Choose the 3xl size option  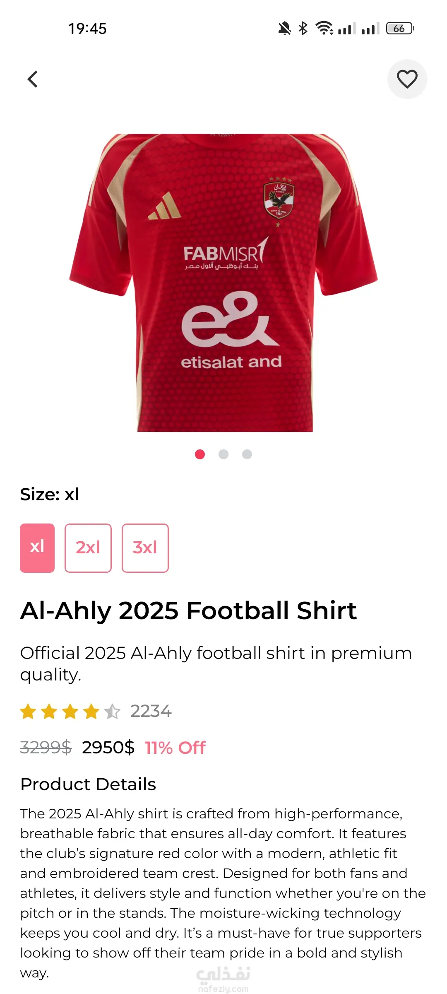click(145, 548)
